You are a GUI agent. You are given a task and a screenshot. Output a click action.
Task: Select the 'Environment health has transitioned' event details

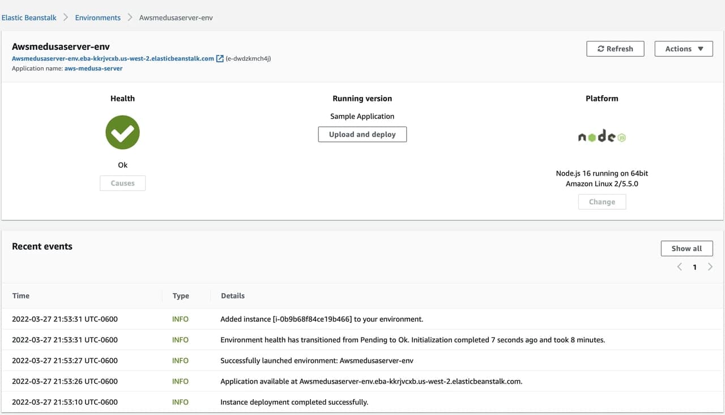pyautogui.click(x=413, y=340)
